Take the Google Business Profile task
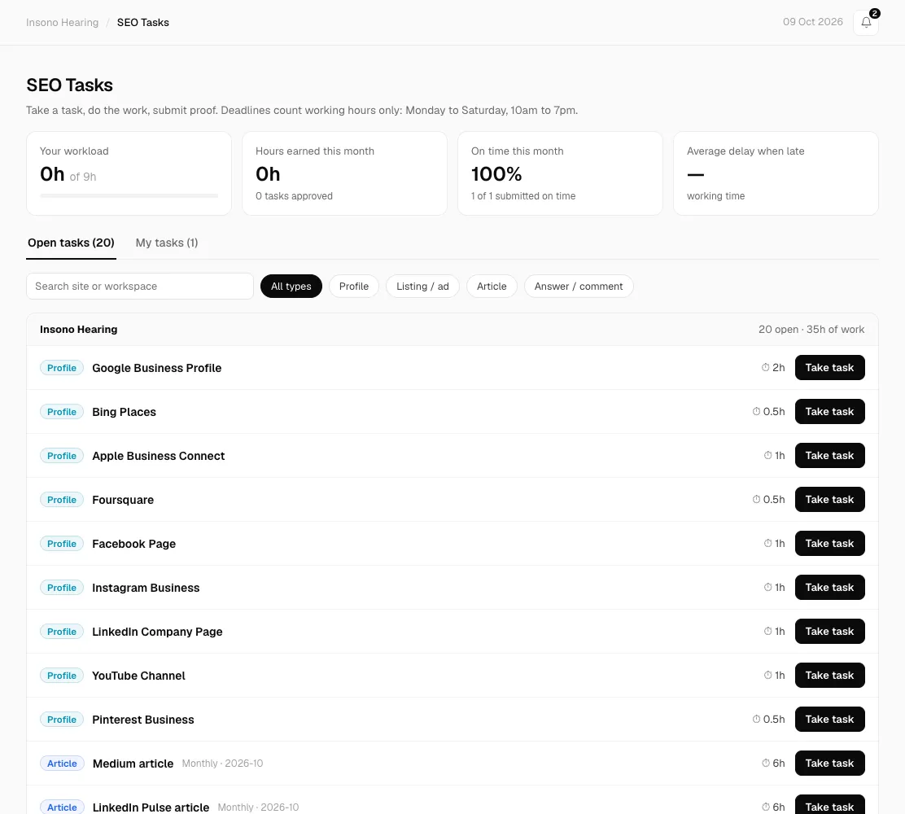This screenshot has width=905, height=814. [829, 368]
